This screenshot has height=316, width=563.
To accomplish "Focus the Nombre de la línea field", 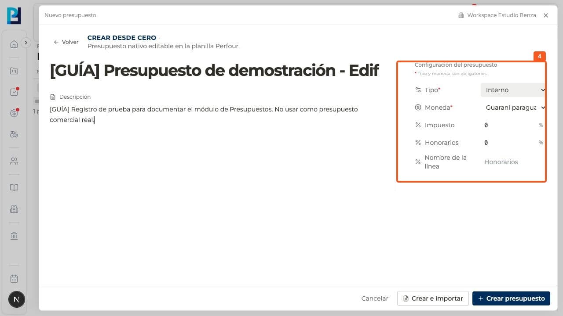I will coord(513,162).
